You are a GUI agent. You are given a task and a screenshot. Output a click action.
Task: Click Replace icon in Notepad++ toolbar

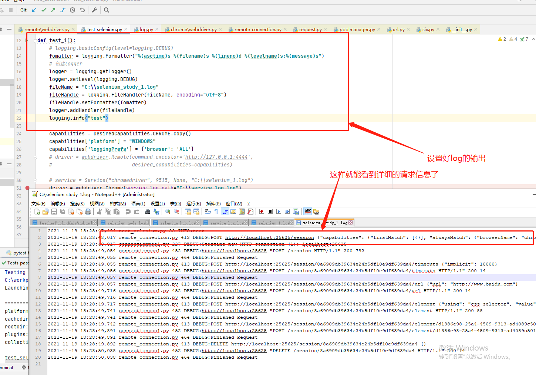tap(156, 212)
